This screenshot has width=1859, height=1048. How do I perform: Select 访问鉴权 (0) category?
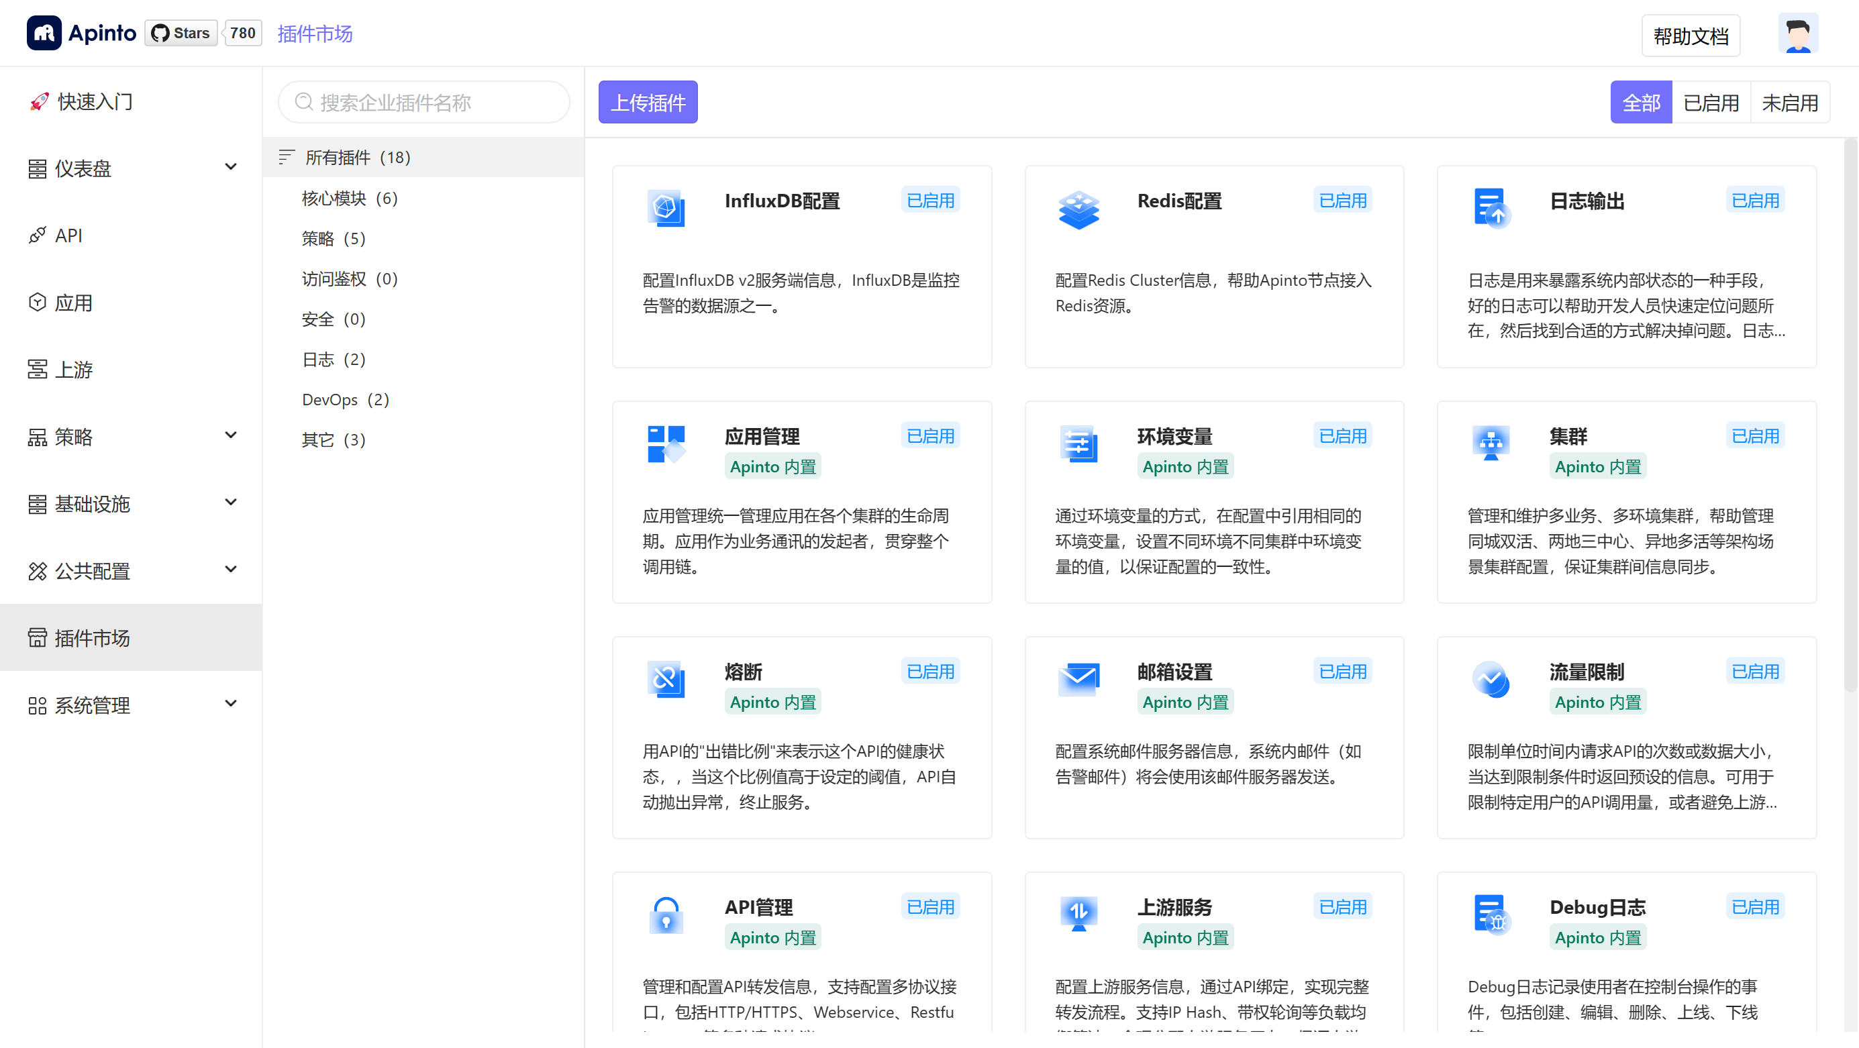click(423, 278)
